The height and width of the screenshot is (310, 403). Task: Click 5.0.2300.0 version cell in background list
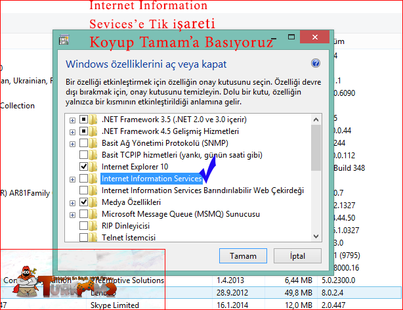click(x=338, y=280)
